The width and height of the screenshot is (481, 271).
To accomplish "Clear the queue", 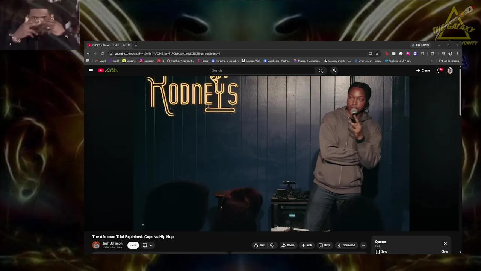I will coord(445,251).
